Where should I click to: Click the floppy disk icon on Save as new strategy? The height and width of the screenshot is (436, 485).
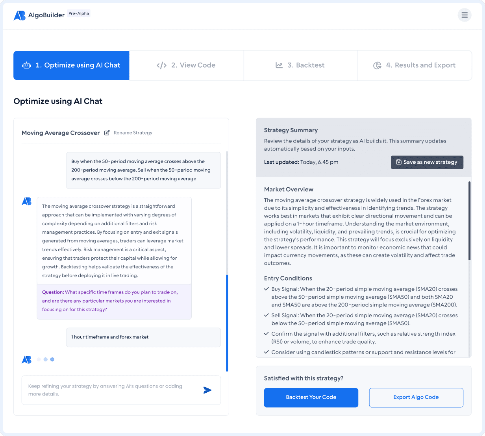point(398,162)
